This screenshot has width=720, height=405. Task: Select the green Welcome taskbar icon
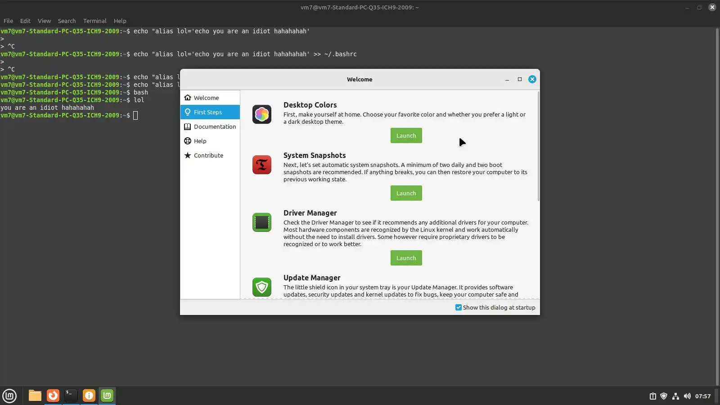[107, 396]
